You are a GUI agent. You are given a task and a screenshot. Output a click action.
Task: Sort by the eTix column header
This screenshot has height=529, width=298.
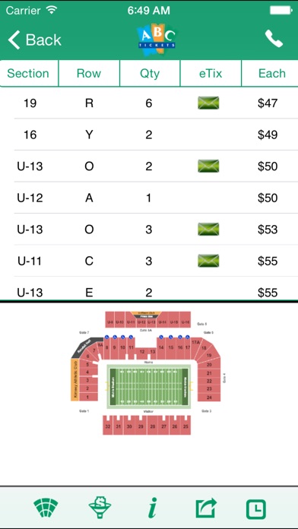click(211, 73)
